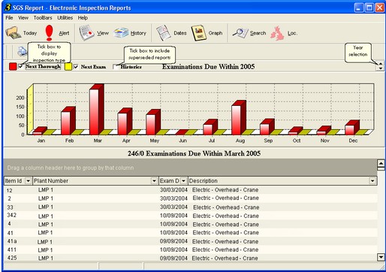Tick the Historics checkbox

116,67
